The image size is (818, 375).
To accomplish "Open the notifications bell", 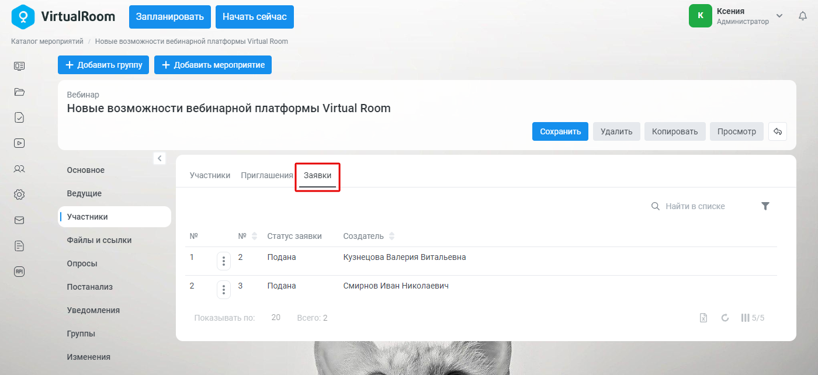I will coord(803,16).
